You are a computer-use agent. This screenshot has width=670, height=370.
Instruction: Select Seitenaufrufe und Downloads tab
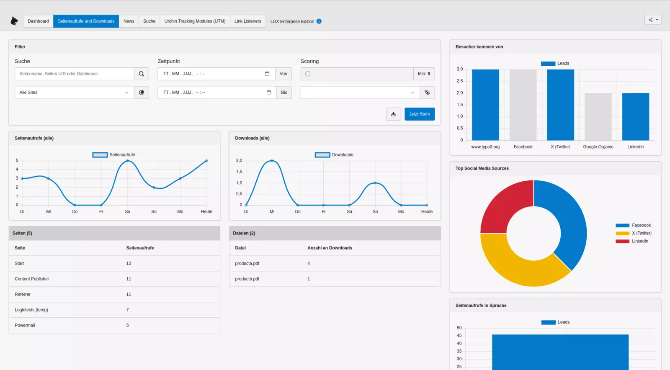point(86,21)
